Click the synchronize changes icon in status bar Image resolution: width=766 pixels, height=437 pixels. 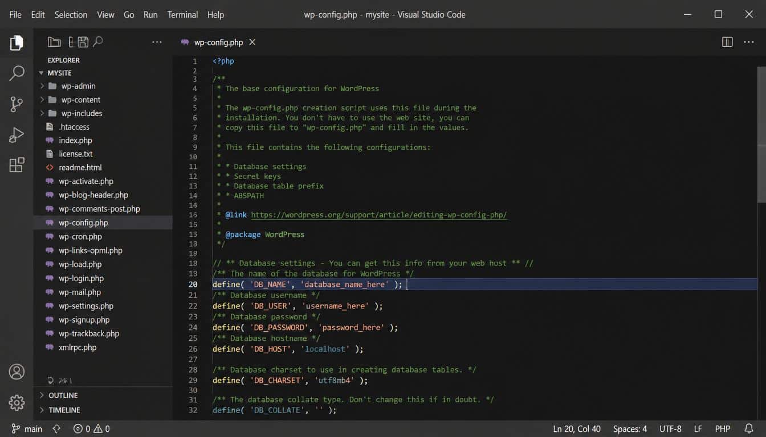click(x=56, y=428)
